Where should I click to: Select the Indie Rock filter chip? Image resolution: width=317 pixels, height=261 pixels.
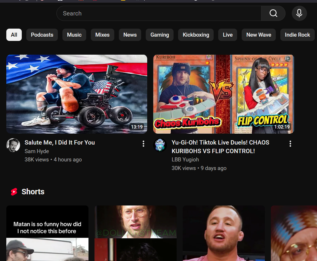tap(298, 35)
